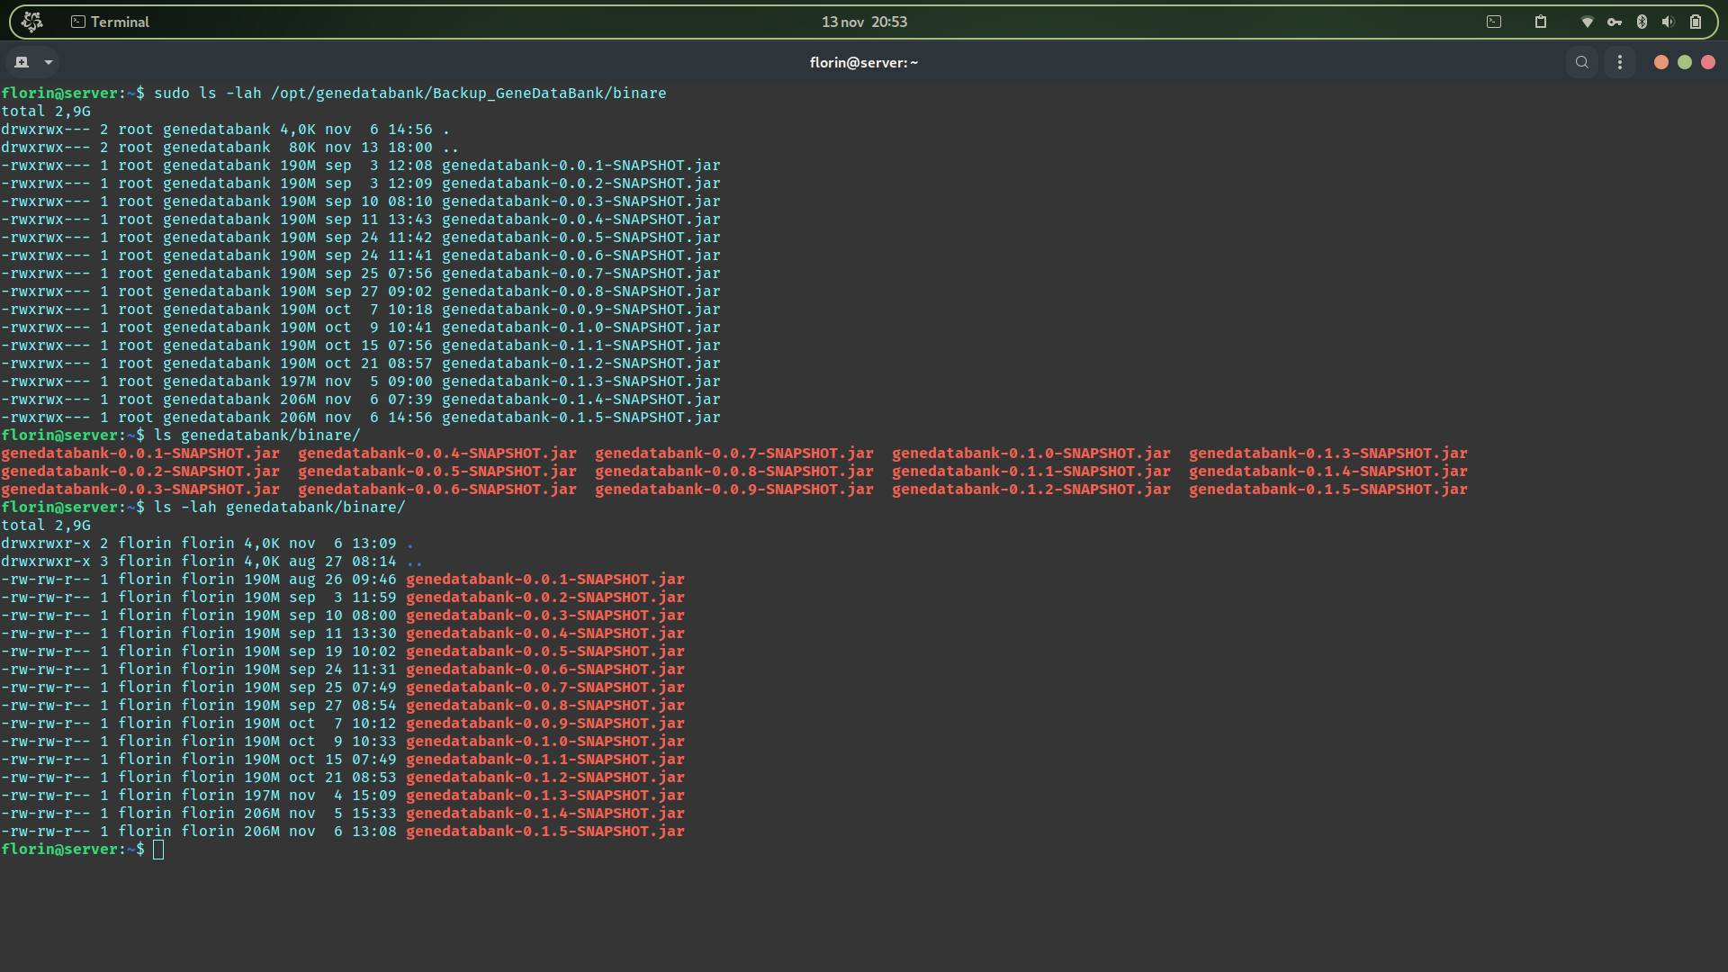
Task: Open the Wi-Fi network indicator
Action: pyautogui.click(x=1588, y=22)
